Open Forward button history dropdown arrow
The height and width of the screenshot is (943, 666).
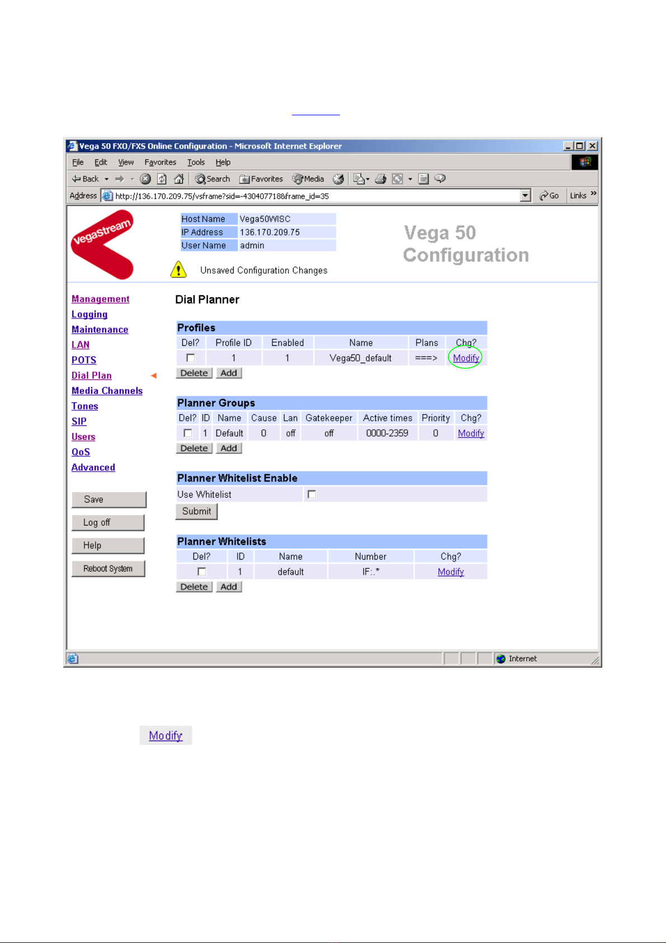pos(132,179)
